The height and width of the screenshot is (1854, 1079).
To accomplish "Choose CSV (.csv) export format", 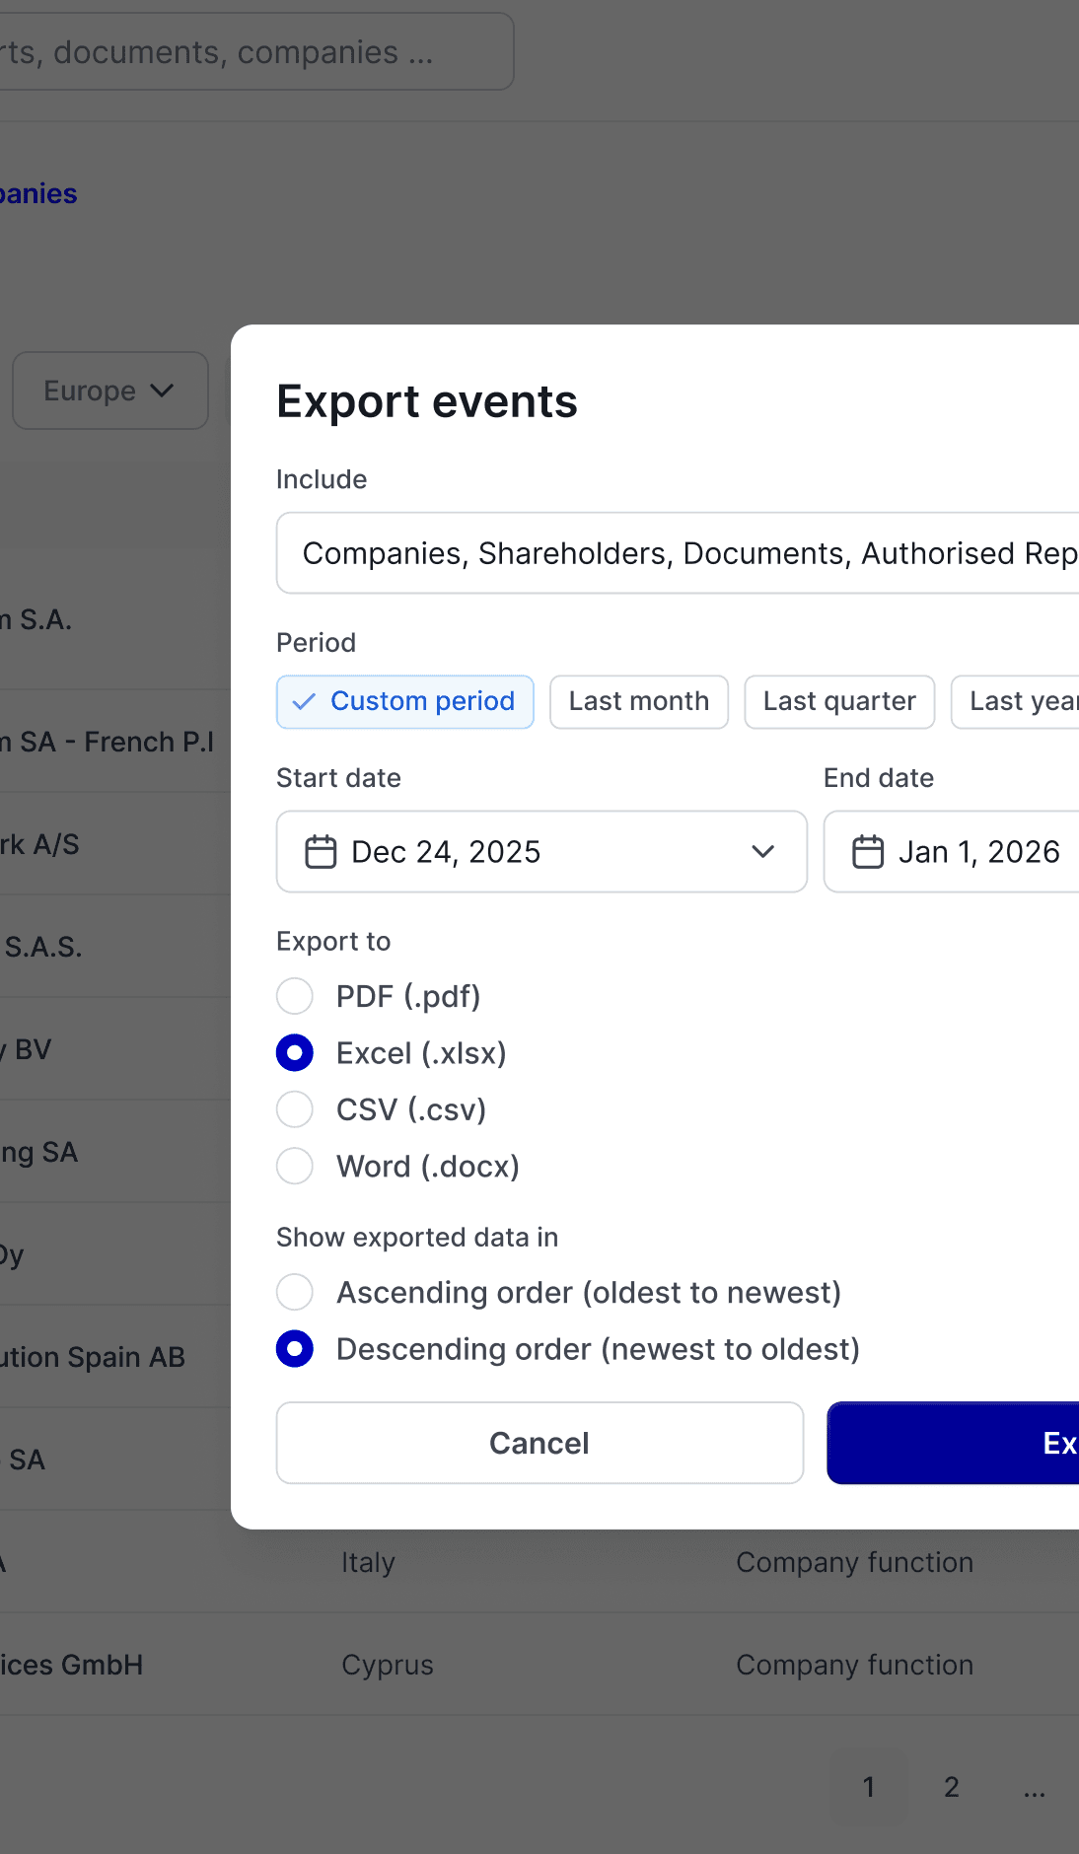I will pos(295,1109).
